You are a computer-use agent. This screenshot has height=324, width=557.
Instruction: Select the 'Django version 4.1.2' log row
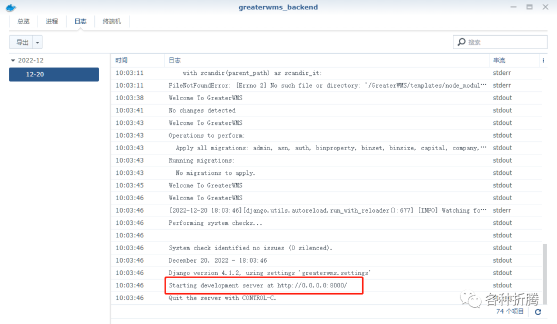(x=326, y=273)
